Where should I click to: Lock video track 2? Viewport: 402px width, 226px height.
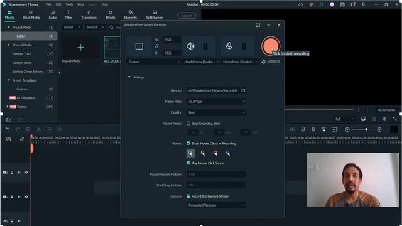pos(12,173)
